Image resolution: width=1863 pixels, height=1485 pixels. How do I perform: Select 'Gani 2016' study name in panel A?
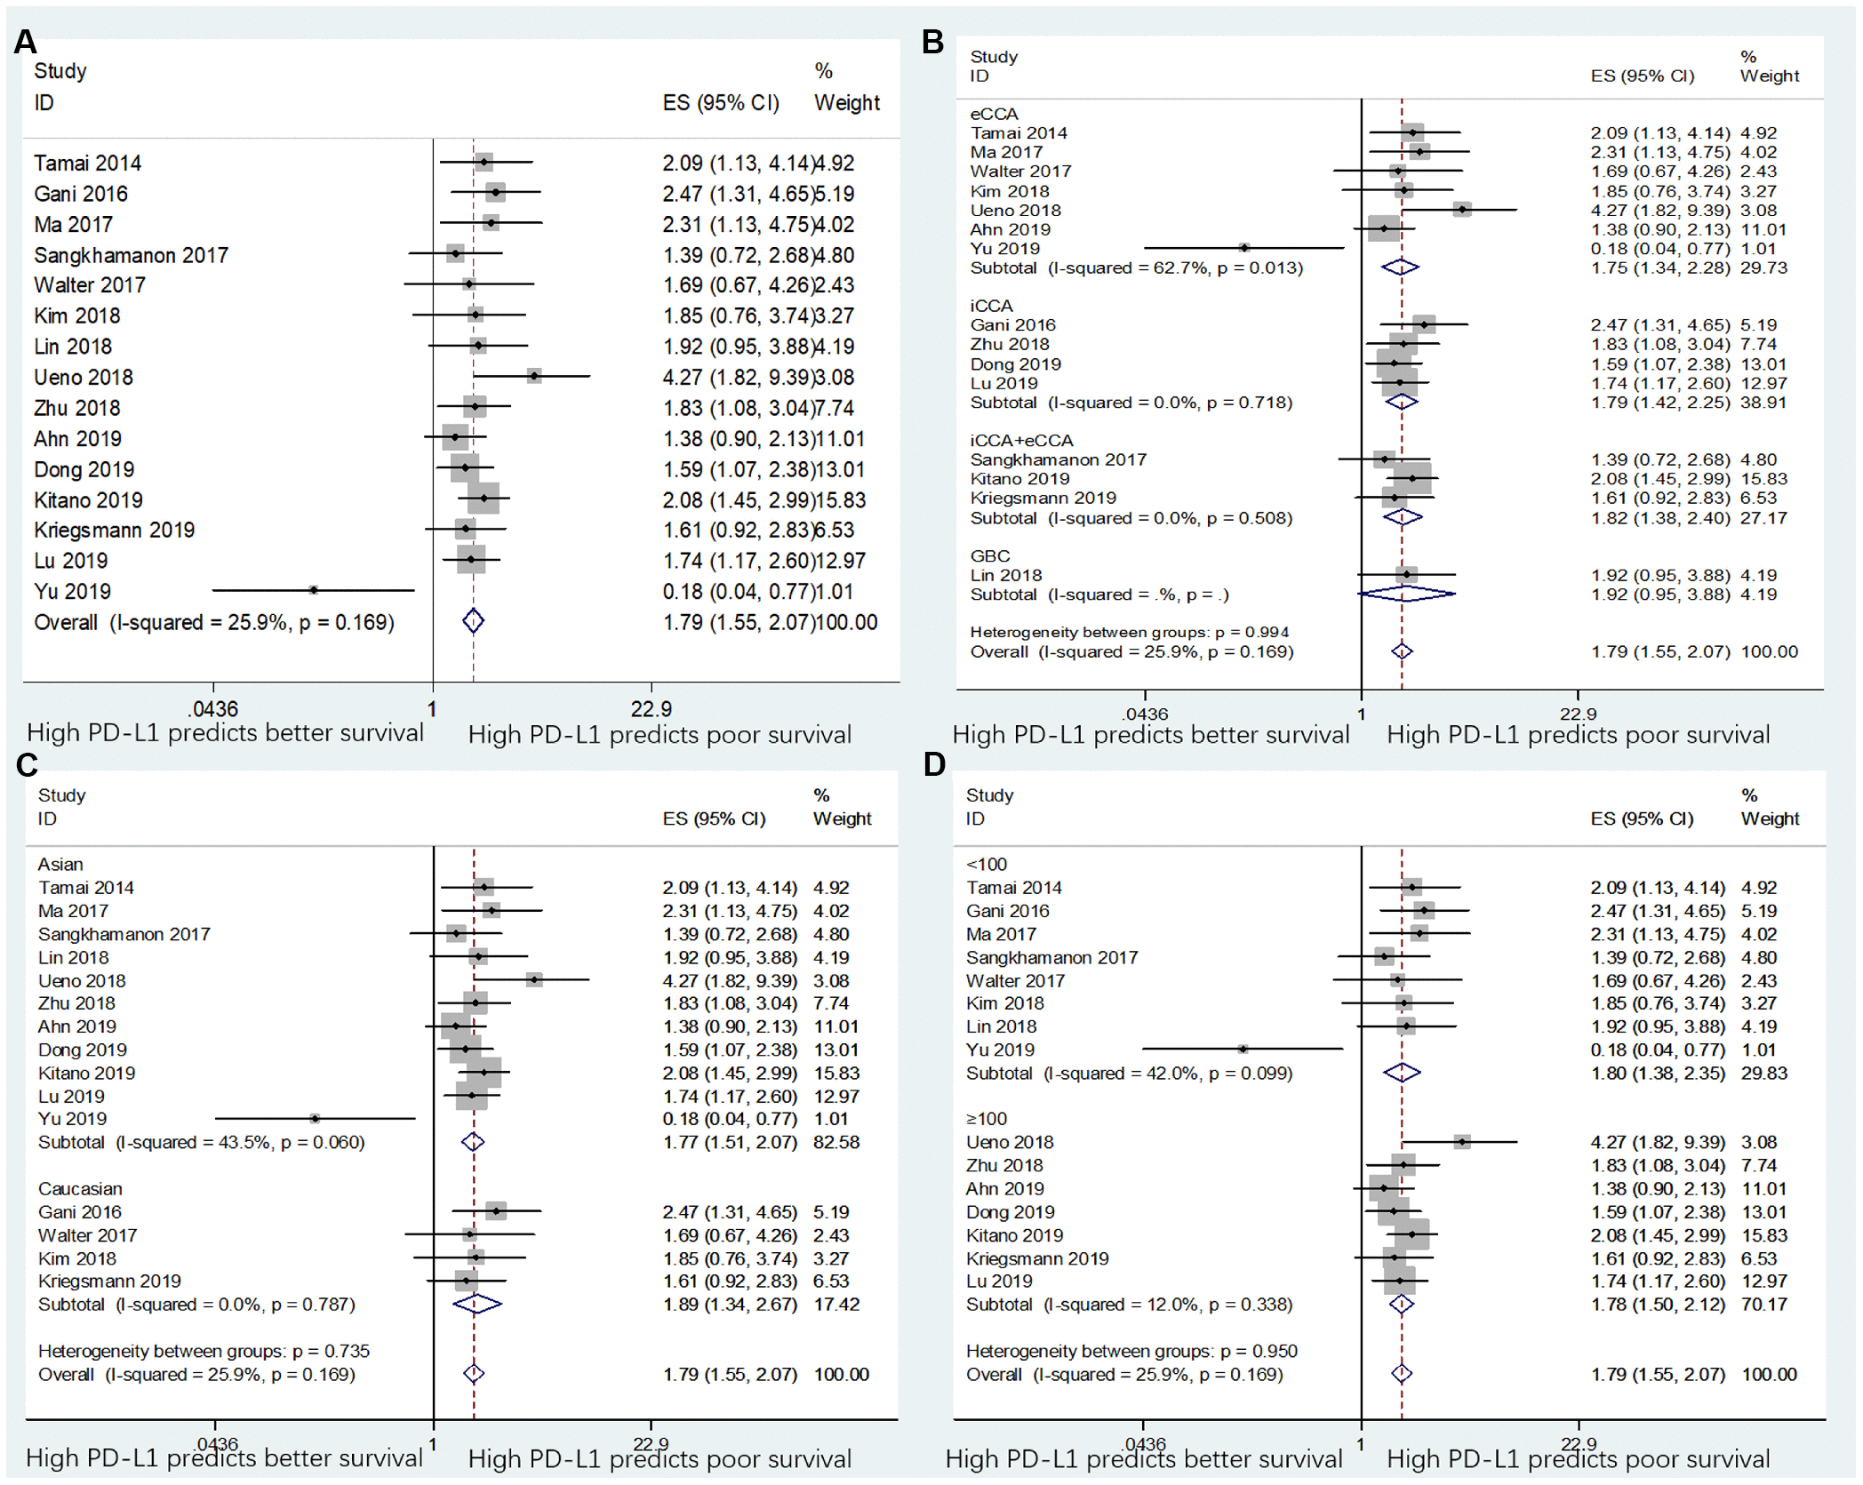tap(80, 194)
